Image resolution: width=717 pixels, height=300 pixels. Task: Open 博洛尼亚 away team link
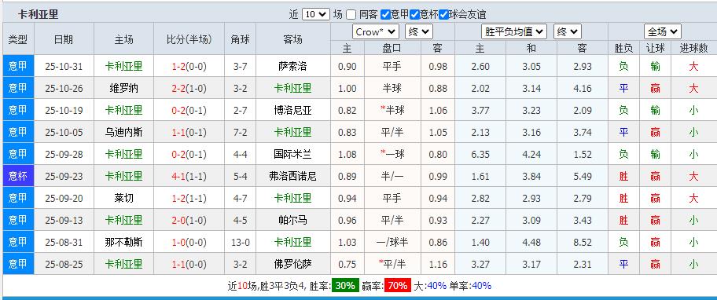pyautogui.click(x=292, y=110)
